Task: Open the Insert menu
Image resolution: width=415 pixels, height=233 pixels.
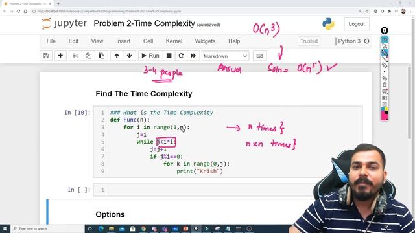Action: point(123,41)
